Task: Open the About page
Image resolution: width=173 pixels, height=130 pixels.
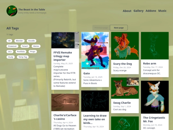Action: [x=127, y=11]
